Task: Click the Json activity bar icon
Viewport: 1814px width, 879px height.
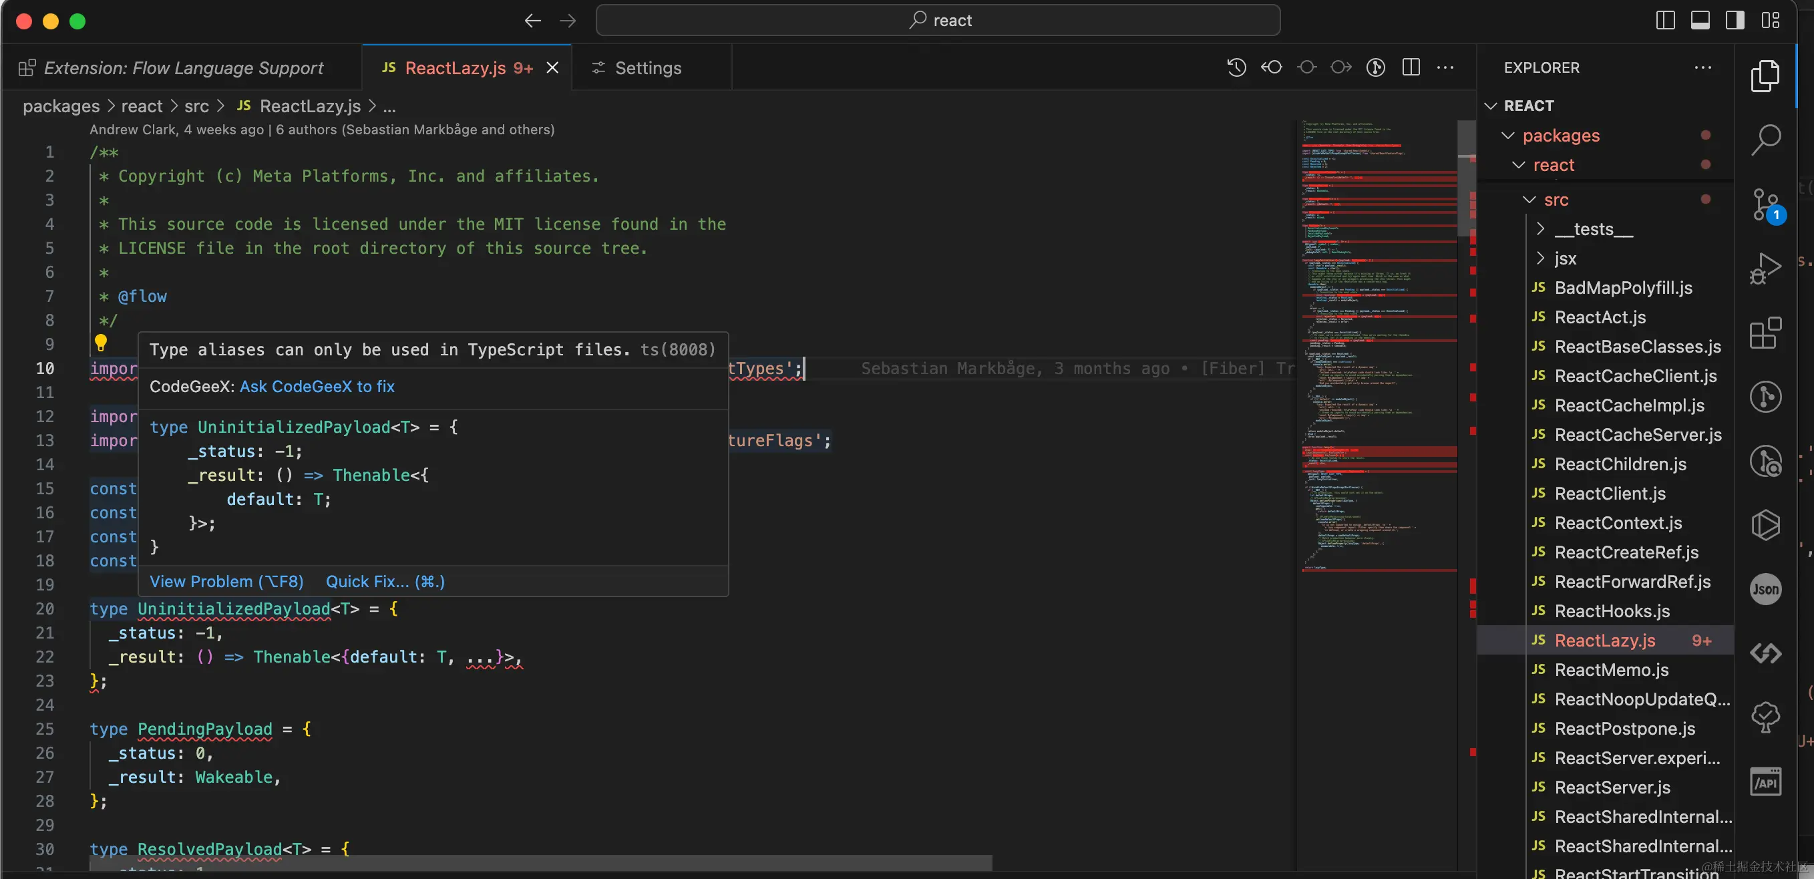Action: pyautogui.click(x=1765, y=589)
